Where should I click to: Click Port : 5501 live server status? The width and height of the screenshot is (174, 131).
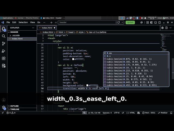[149, 113]
